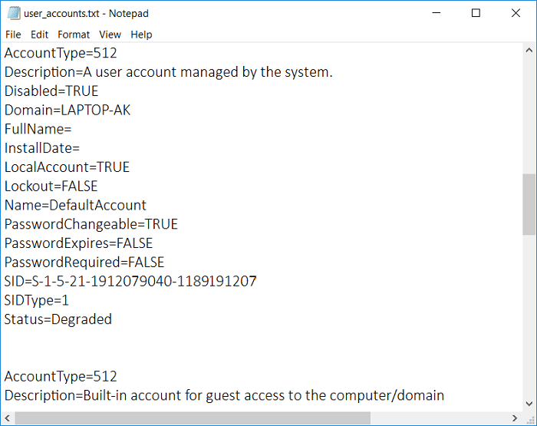Click the horizontal scrollbar left arrow
The width and height of the screenshot is (537, 426).
click(x=7, y=418)
